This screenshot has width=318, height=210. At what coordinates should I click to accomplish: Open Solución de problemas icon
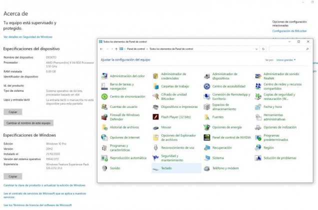(x=258, y=158)
